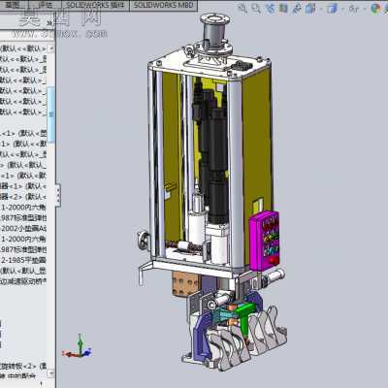Image resolution: width=388 pixels, height=388 pixels.
Task: Click the Hide/Show Items glasses icon
Action: [353, 9]
